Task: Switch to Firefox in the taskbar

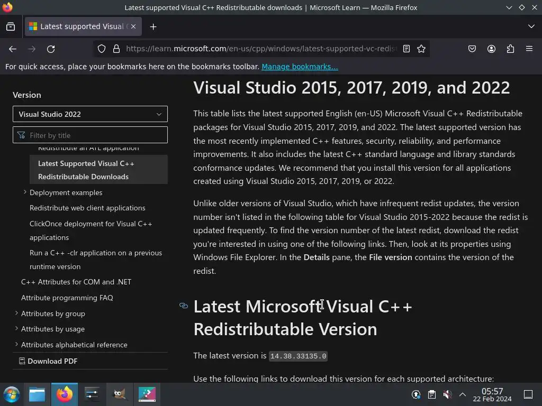Action: tap(65, 394)
